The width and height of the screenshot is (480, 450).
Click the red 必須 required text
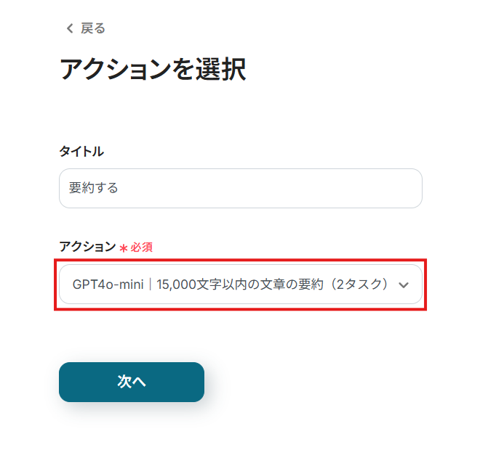tap(141, 247)
